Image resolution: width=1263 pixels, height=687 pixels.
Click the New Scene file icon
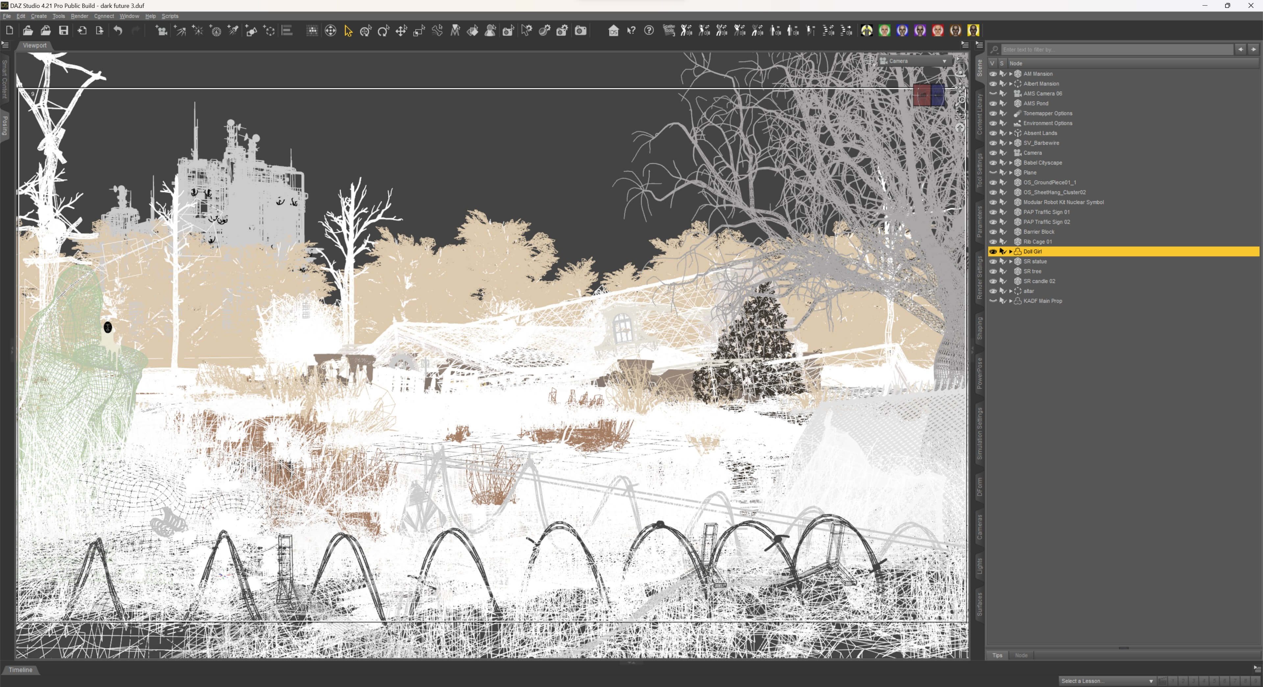click(9, 30)
